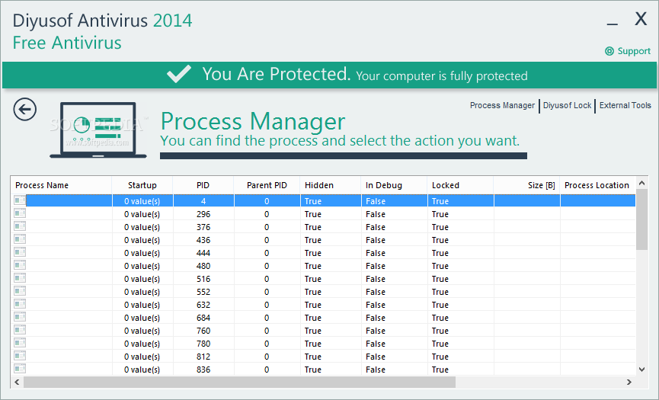
Task: Select process icon in the PID 836 row
Action: (x=20, y=370)
